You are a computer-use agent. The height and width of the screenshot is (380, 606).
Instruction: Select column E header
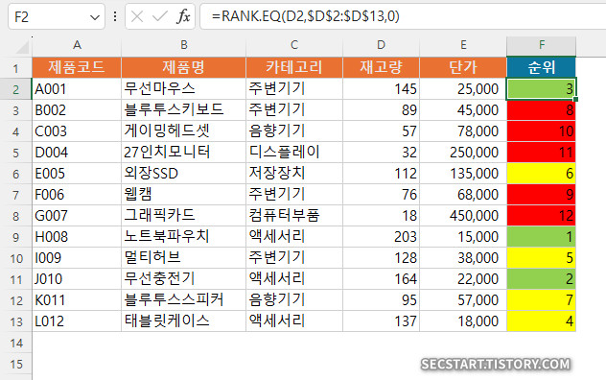463,45
